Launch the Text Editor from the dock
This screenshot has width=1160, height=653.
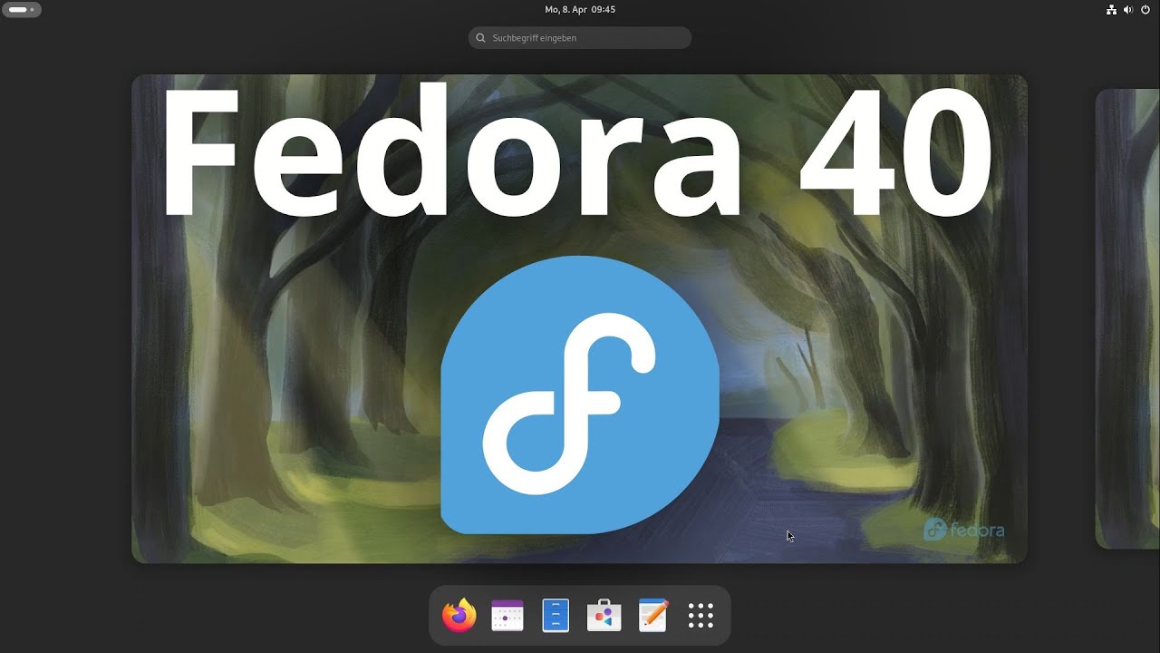652,614
